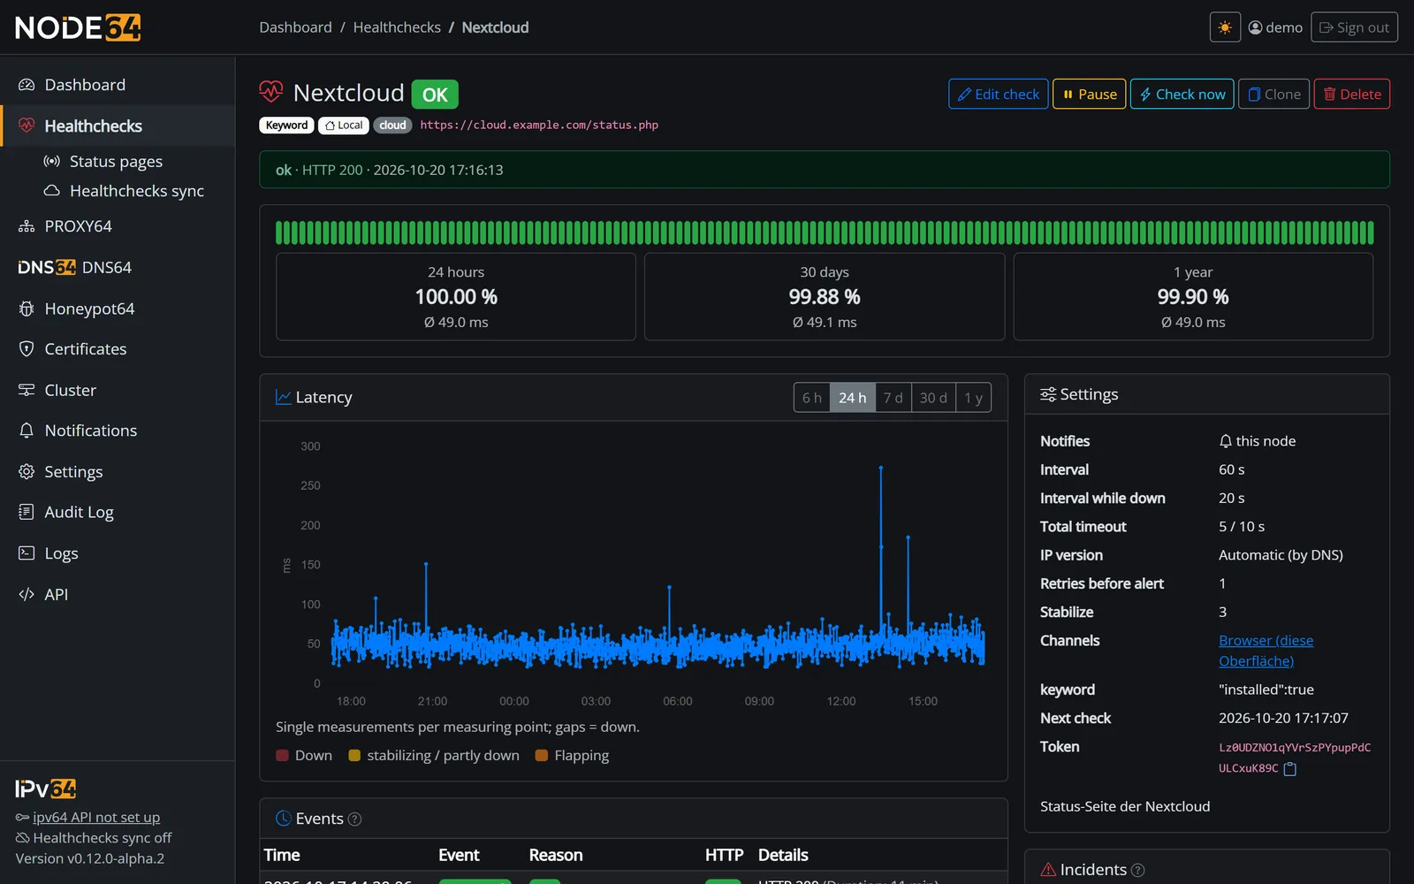Image resolution: width=1414 pixels, height=884 pixels.
Task: Toggle Down legend red swatch
Action: [x=283, y=756]
